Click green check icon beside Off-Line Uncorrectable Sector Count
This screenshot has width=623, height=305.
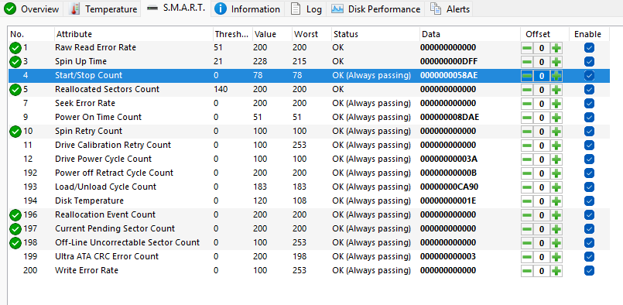point(15,243)
